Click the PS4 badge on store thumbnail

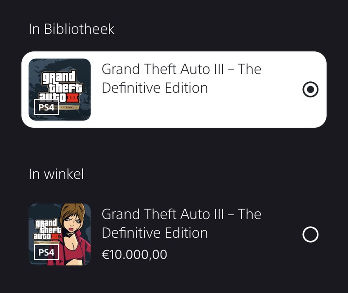tap(47, 252)
